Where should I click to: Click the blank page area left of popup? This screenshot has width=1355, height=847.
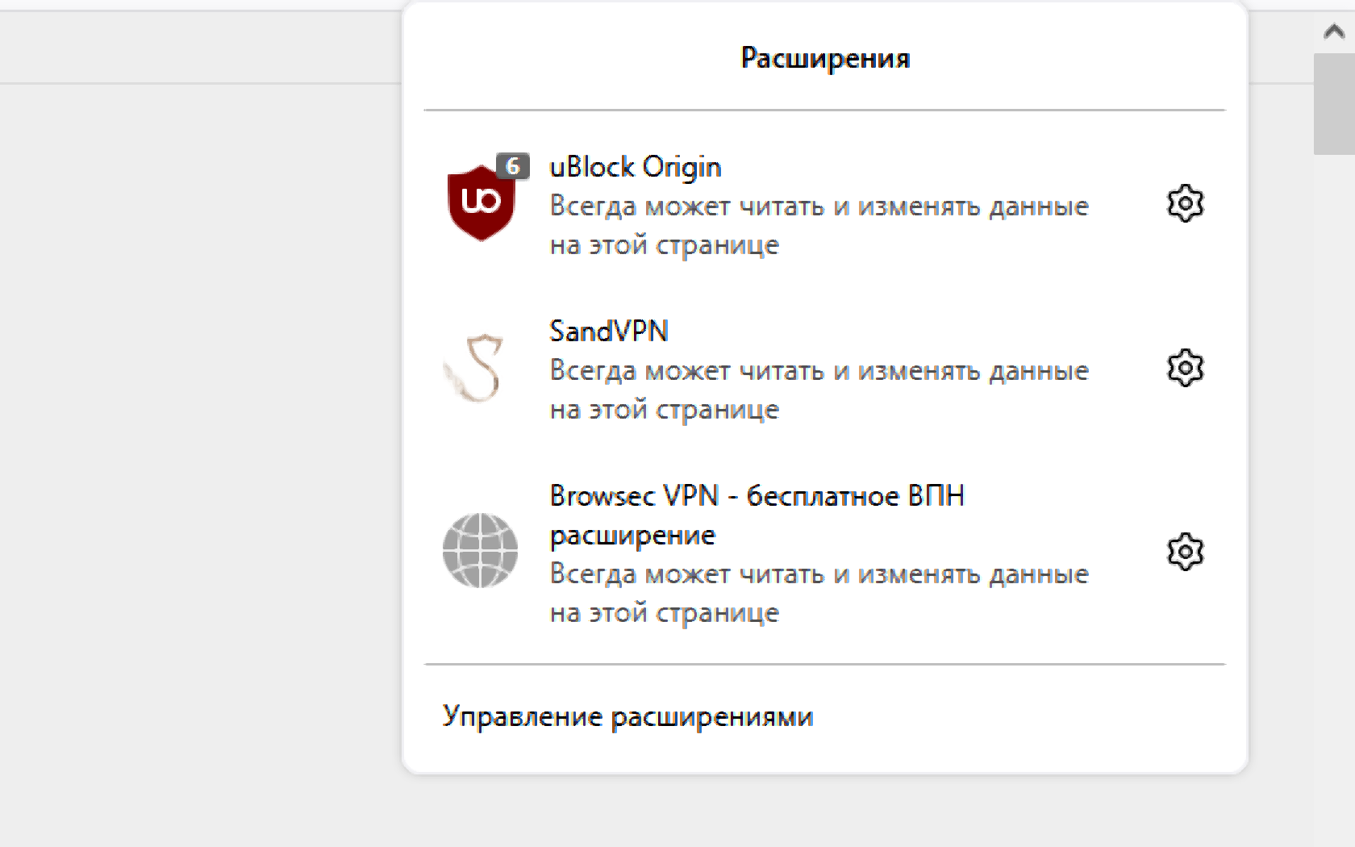[202, 403]
